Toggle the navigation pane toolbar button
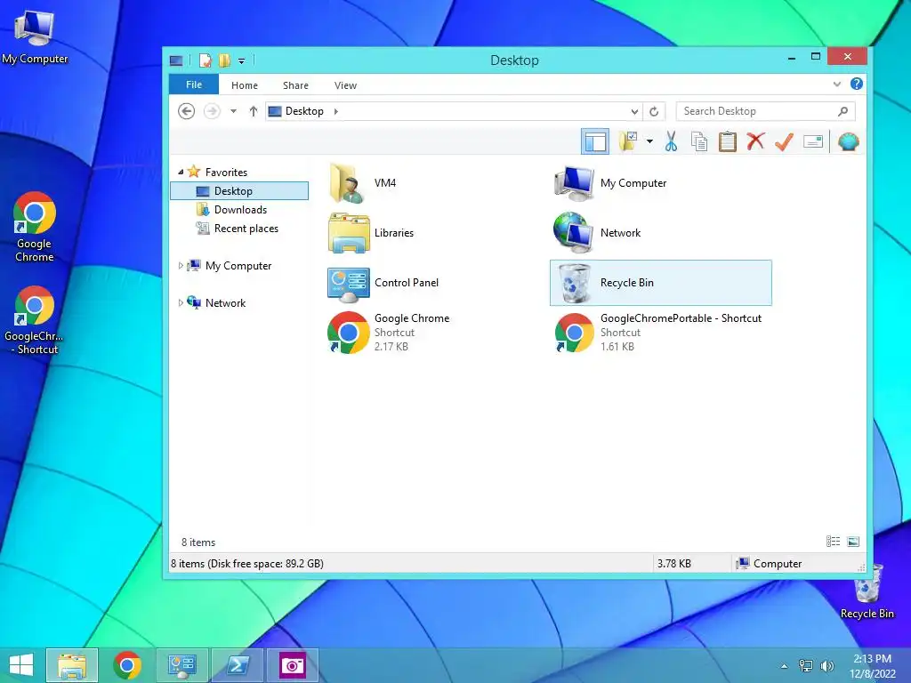 coord(595,141)
